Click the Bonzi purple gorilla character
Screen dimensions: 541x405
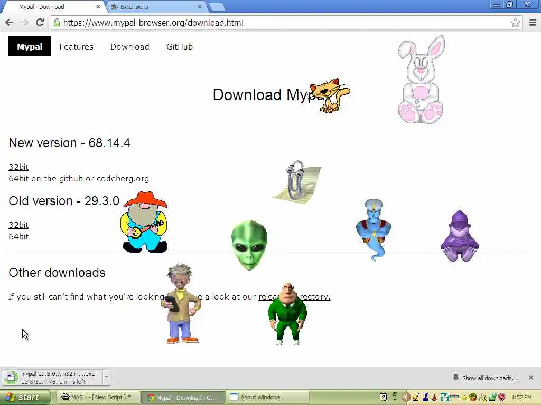point(460,236)
